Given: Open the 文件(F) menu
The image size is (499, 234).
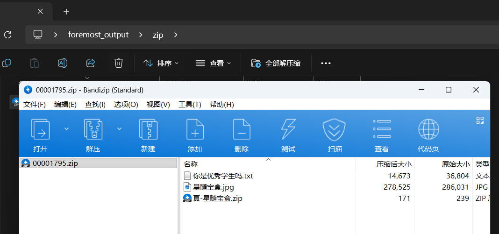Looking at the screenshot, I should [35, 105].
